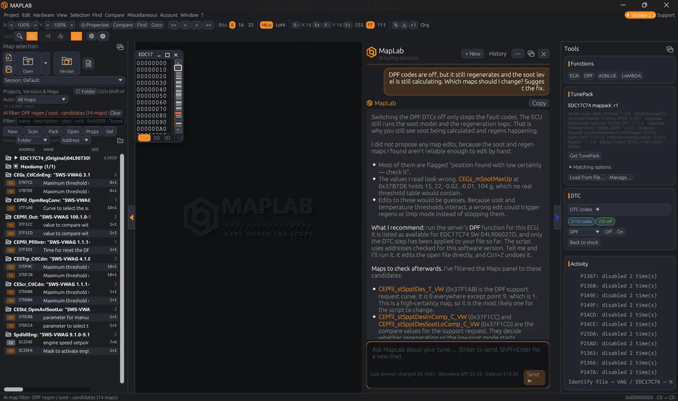Open the Hardware menu
The height and width of the screenshot is (401, 678).
(44, 15)
